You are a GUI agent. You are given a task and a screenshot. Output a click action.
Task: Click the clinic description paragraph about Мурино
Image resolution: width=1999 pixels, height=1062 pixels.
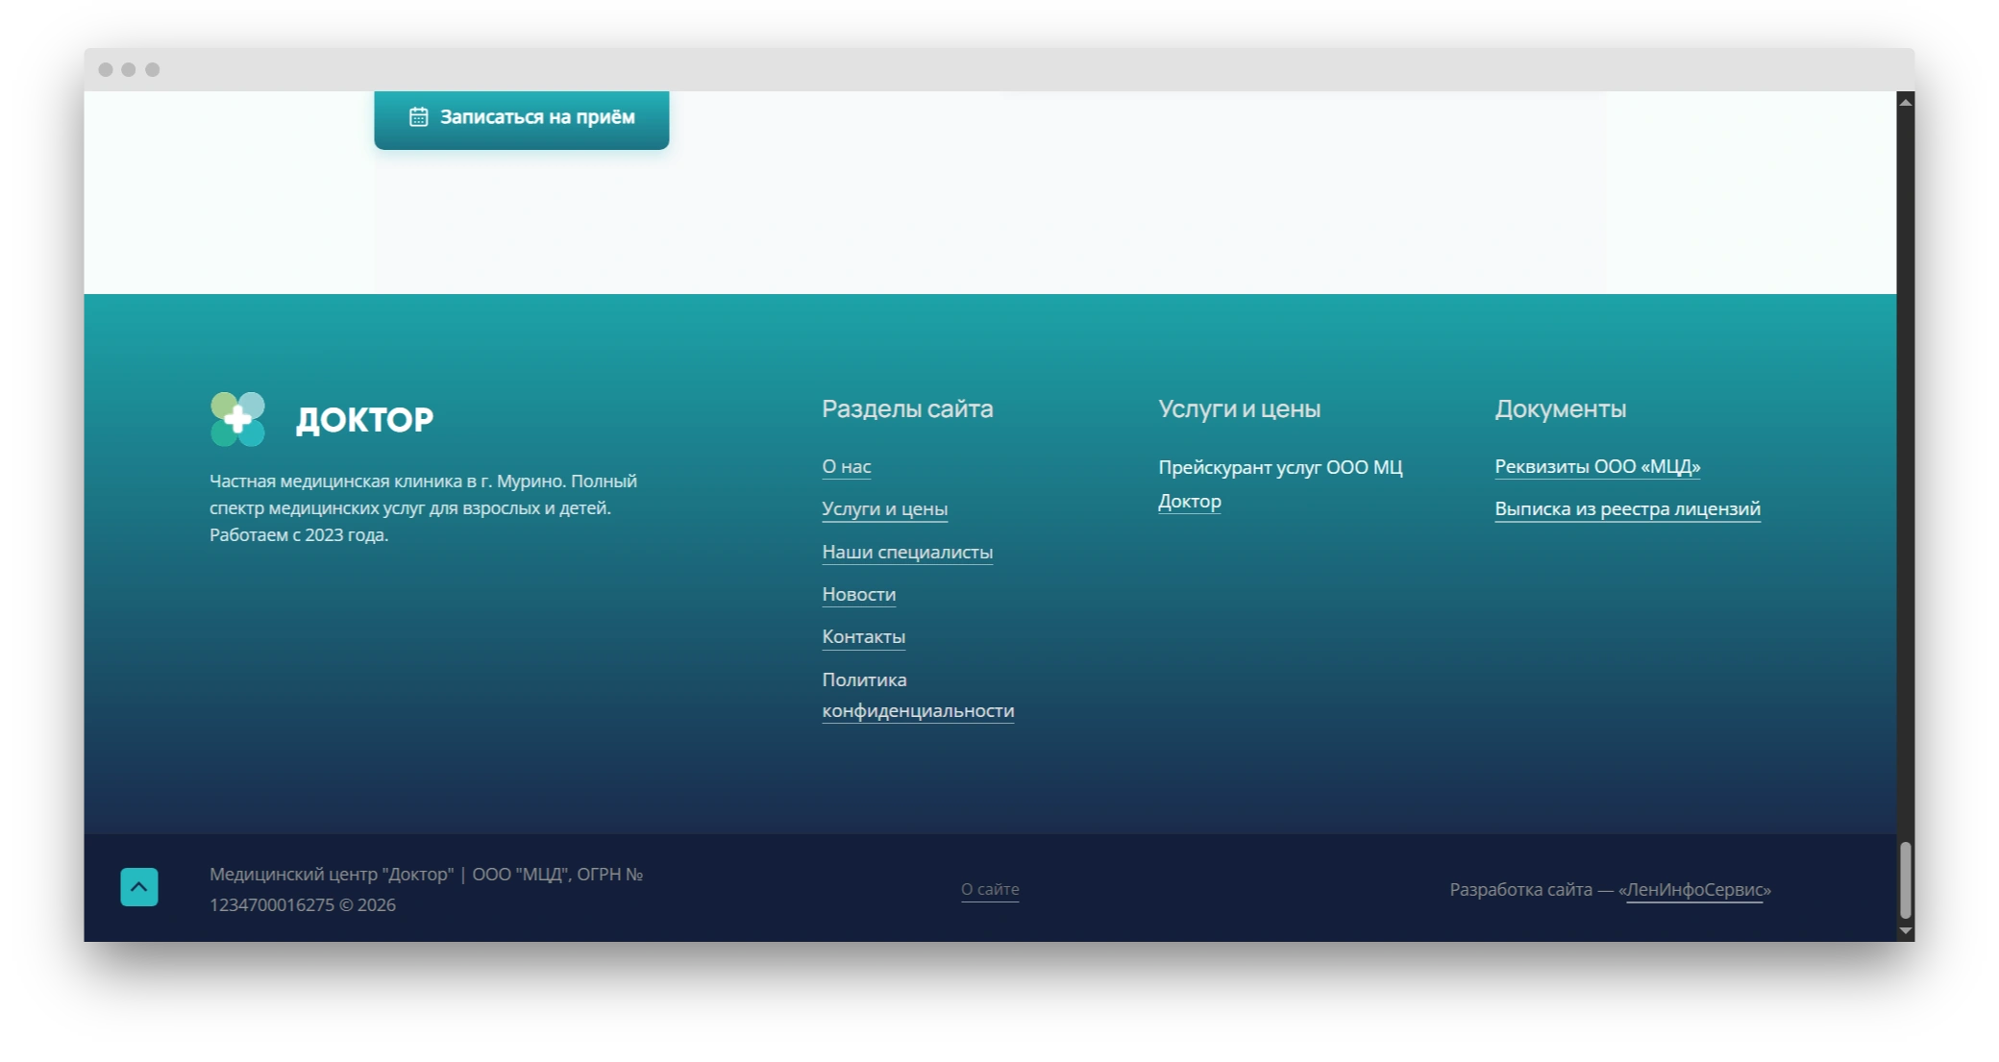pyautogui.click(x=424, y=507)
